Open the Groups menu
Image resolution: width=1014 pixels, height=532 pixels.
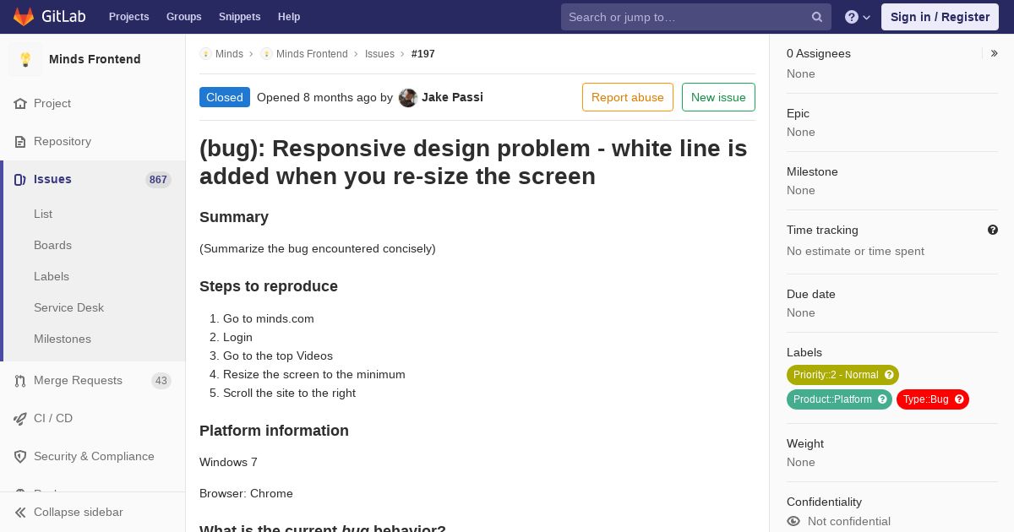point(184,17)
